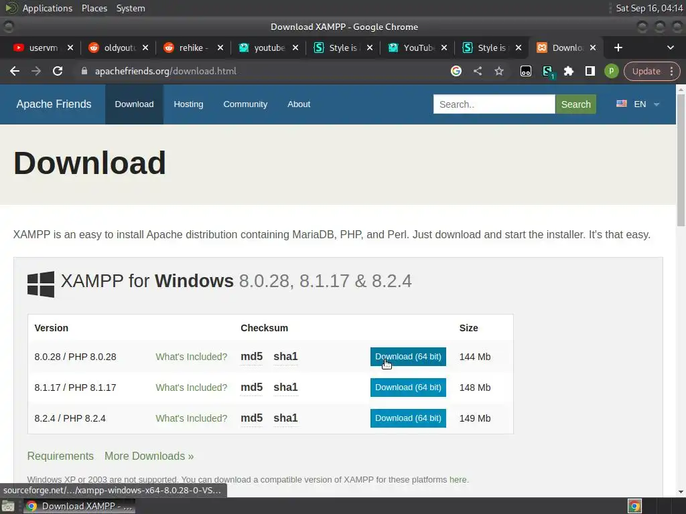
Task: Open the About nav item
Action: click(x=299, y=104)
